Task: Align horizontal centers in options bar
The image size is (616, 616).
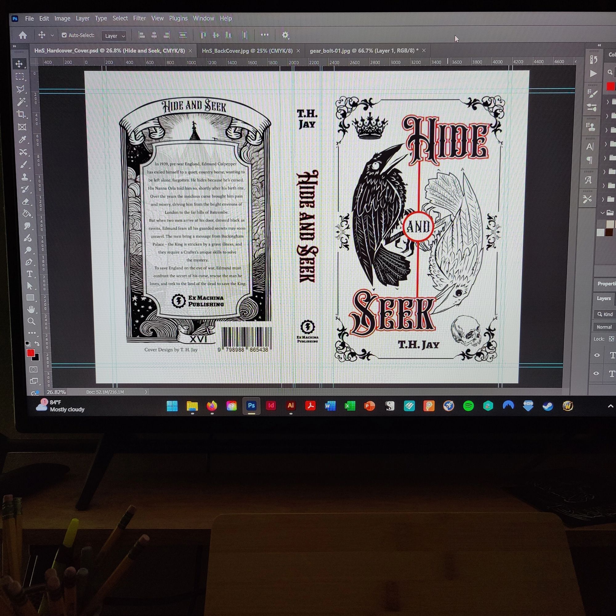Action: 154,35
